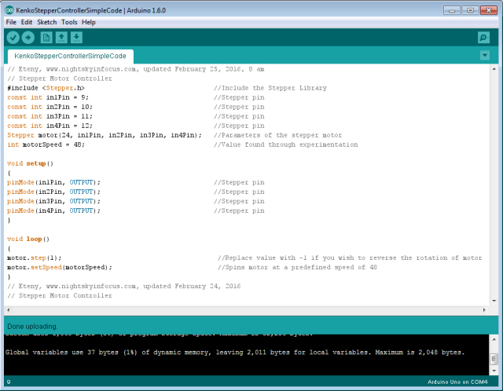
Task: Upload the sketch with the arrow icon
Action: click(28, 38)
